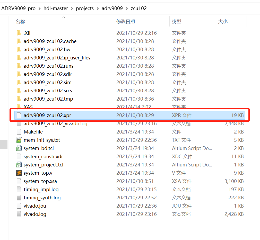Click the 2,428 KB size value
This screenshot has height=240, width=260.
pos(234,214)
